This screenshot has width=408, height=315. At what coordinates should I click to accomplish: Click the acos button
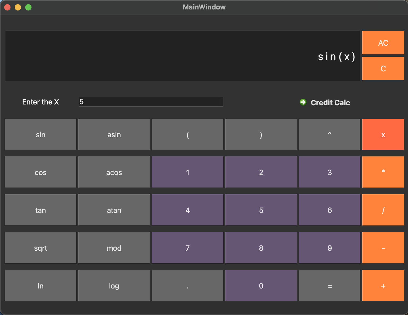pos(114,172)
